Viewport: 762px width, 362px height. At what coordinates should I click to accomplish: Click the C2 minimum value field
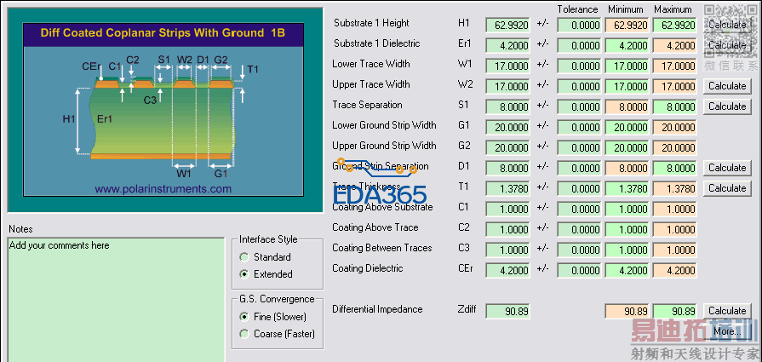(627, 229)
